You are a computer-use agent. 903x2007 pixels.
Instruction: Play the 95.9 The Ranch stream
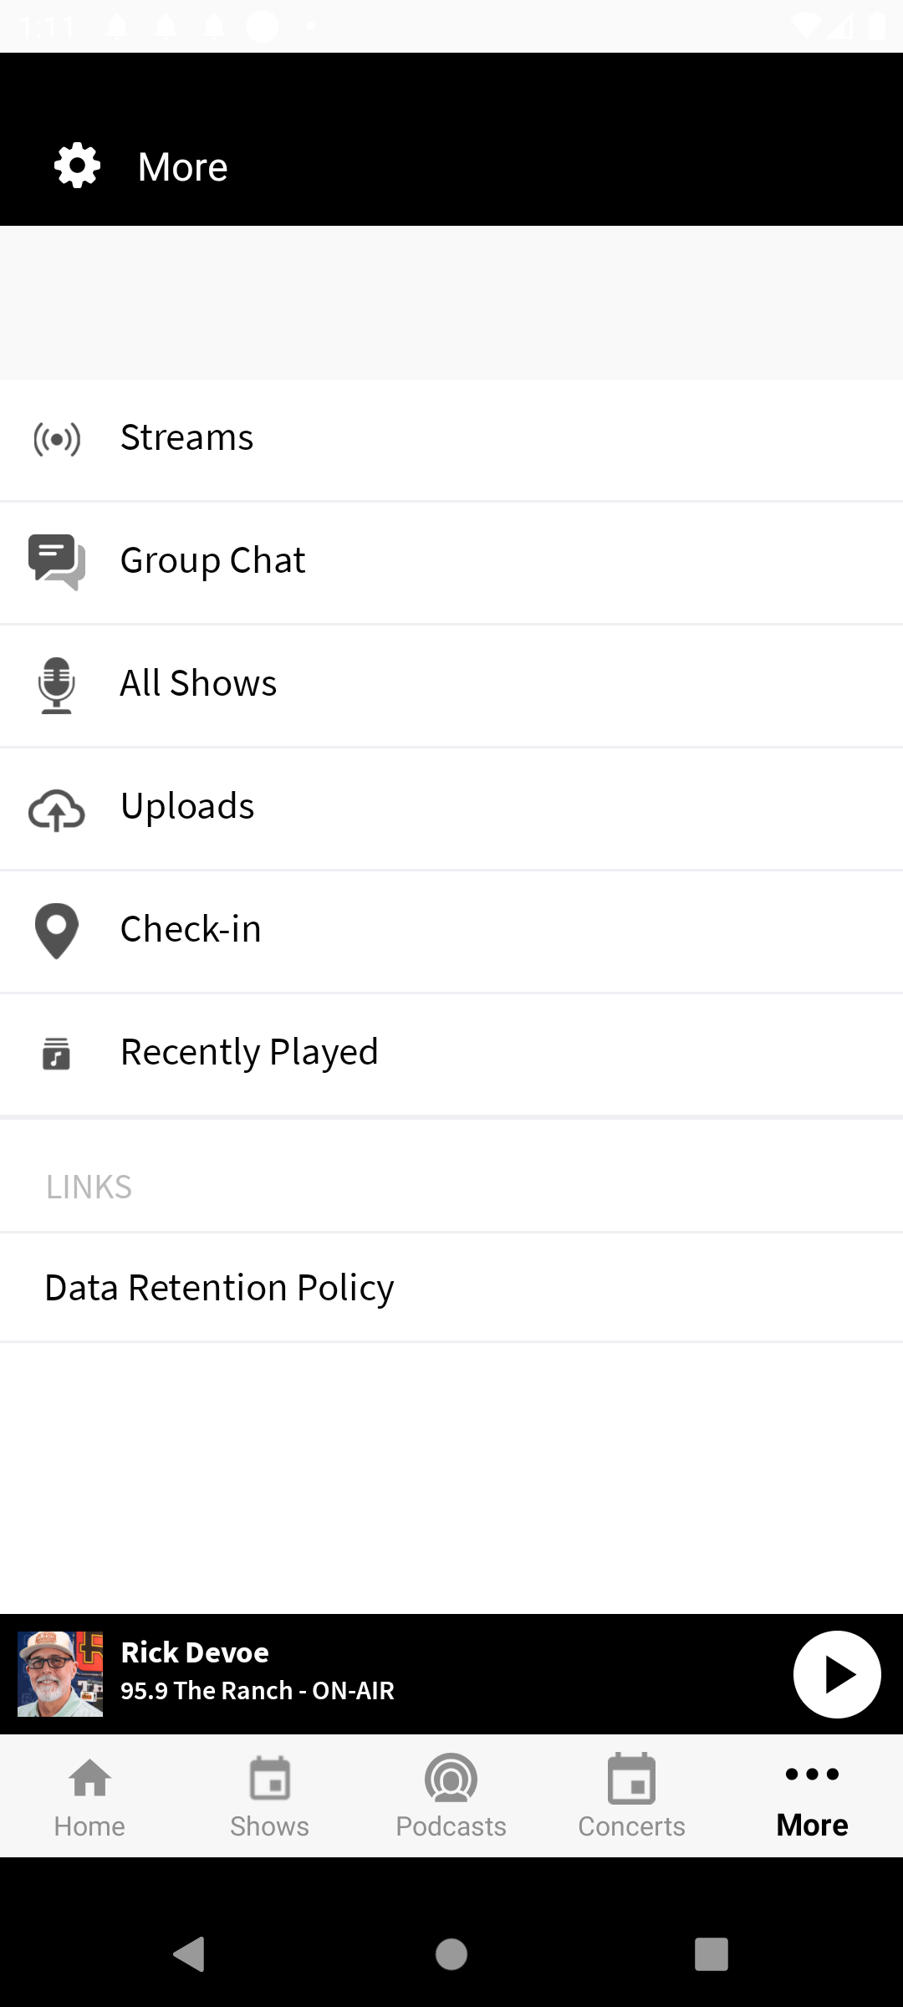point(836,1674)
